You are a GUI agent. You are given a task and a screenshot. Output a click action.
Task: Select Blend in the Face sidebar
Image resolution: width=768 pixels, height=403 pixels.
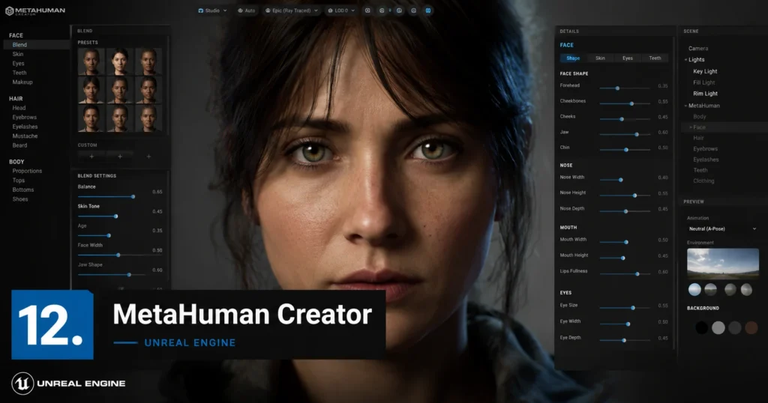coord(37,45)
